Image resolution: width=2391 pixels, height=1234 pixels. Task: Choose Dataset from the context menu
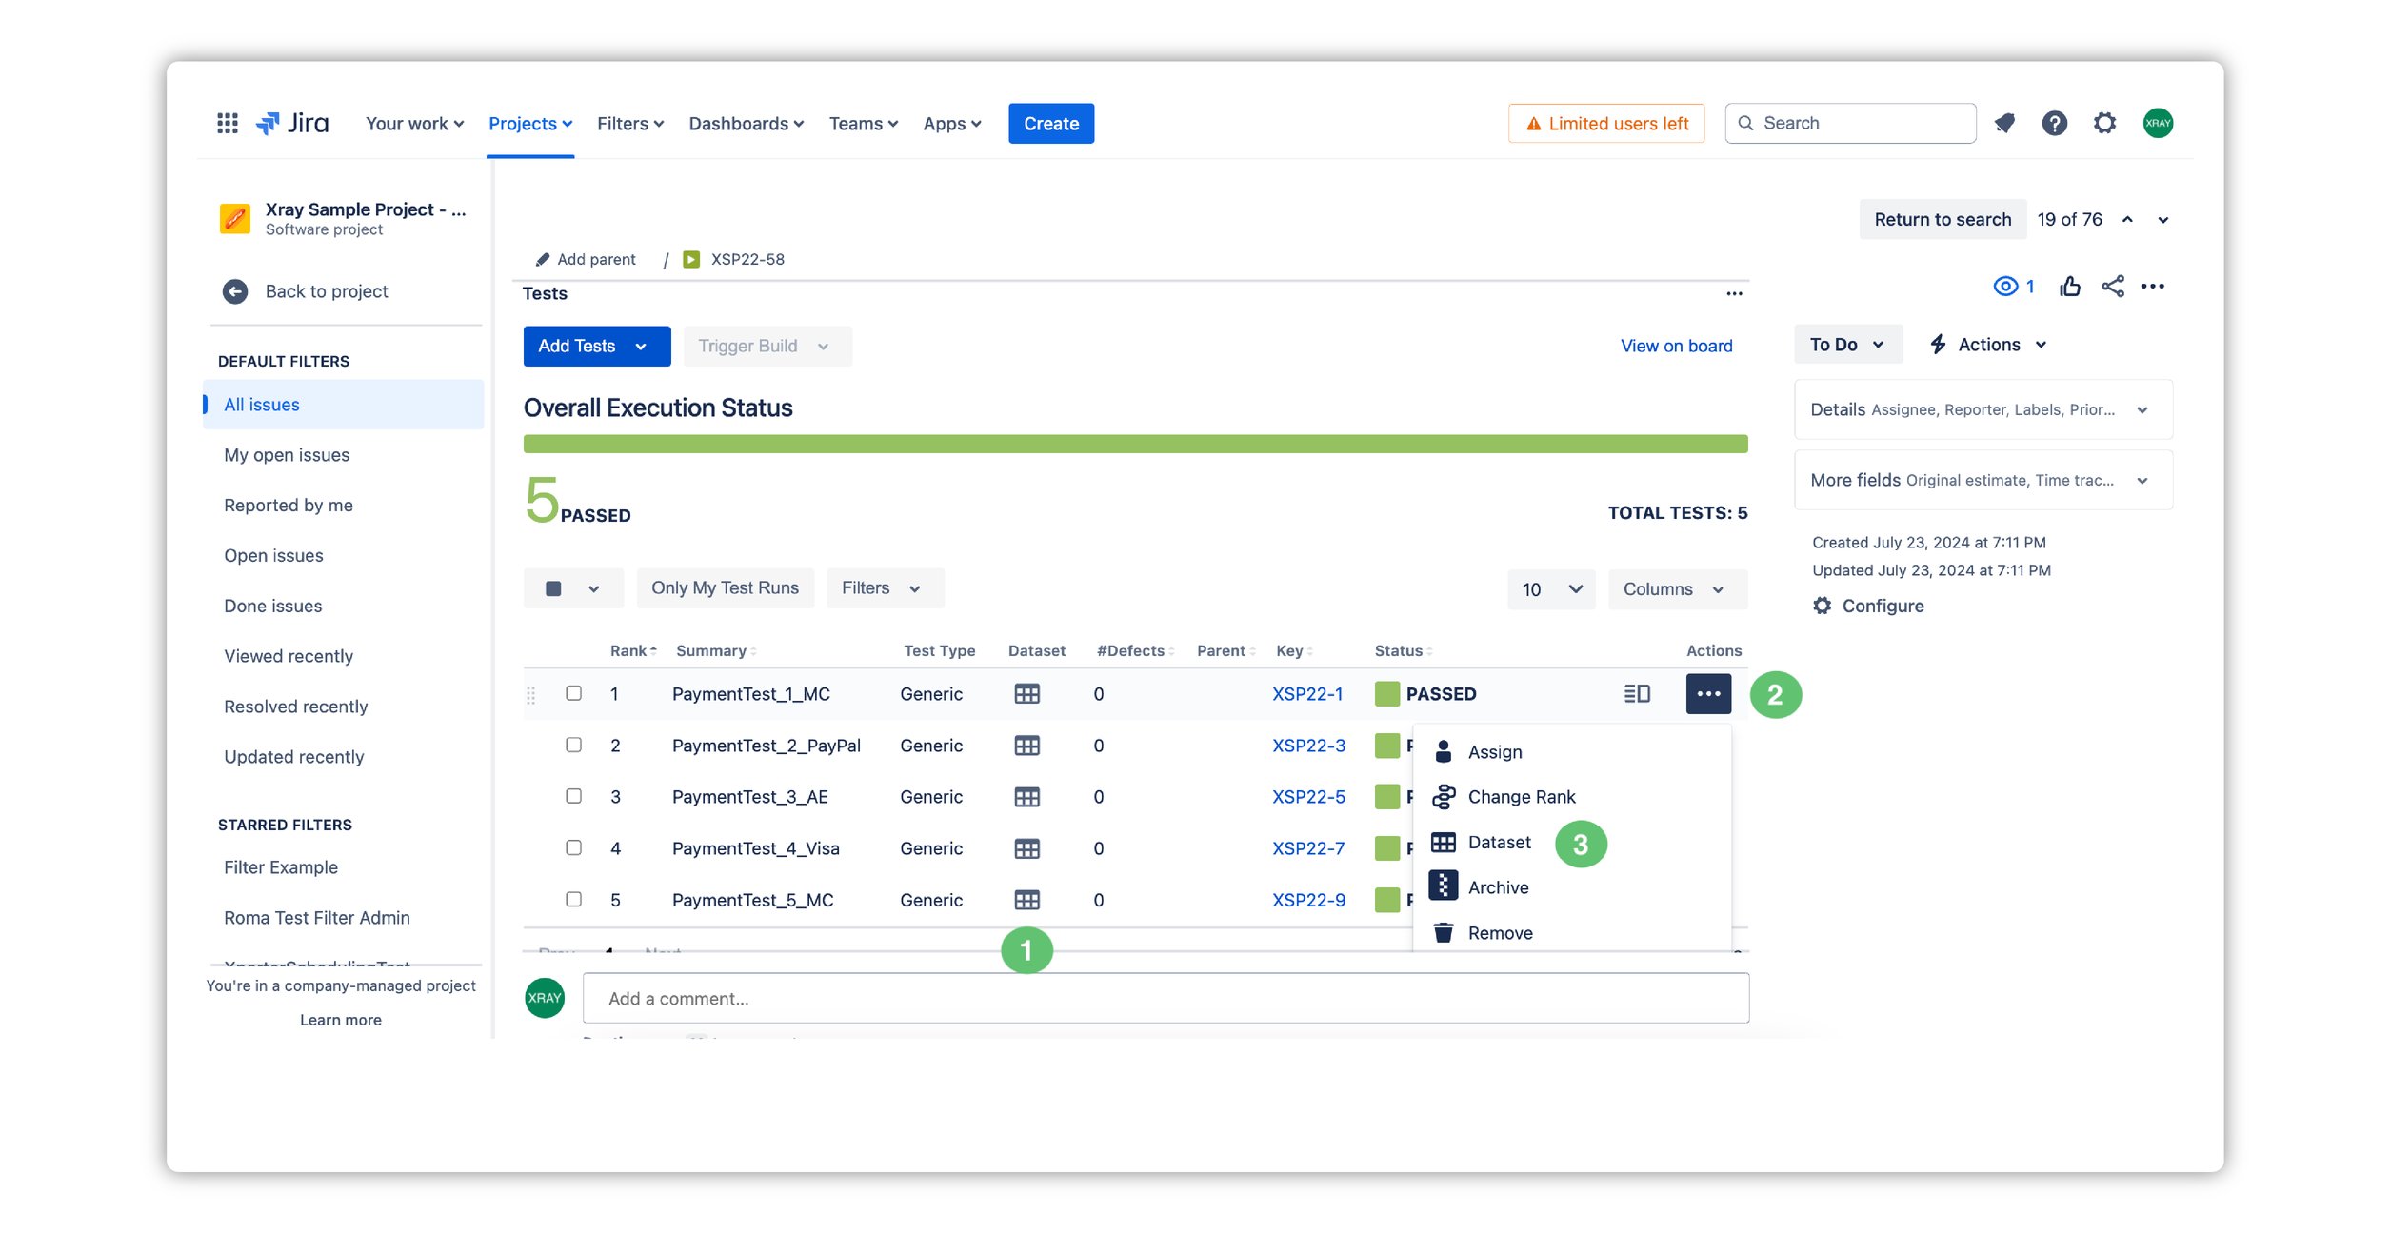tap(1498, 843)
